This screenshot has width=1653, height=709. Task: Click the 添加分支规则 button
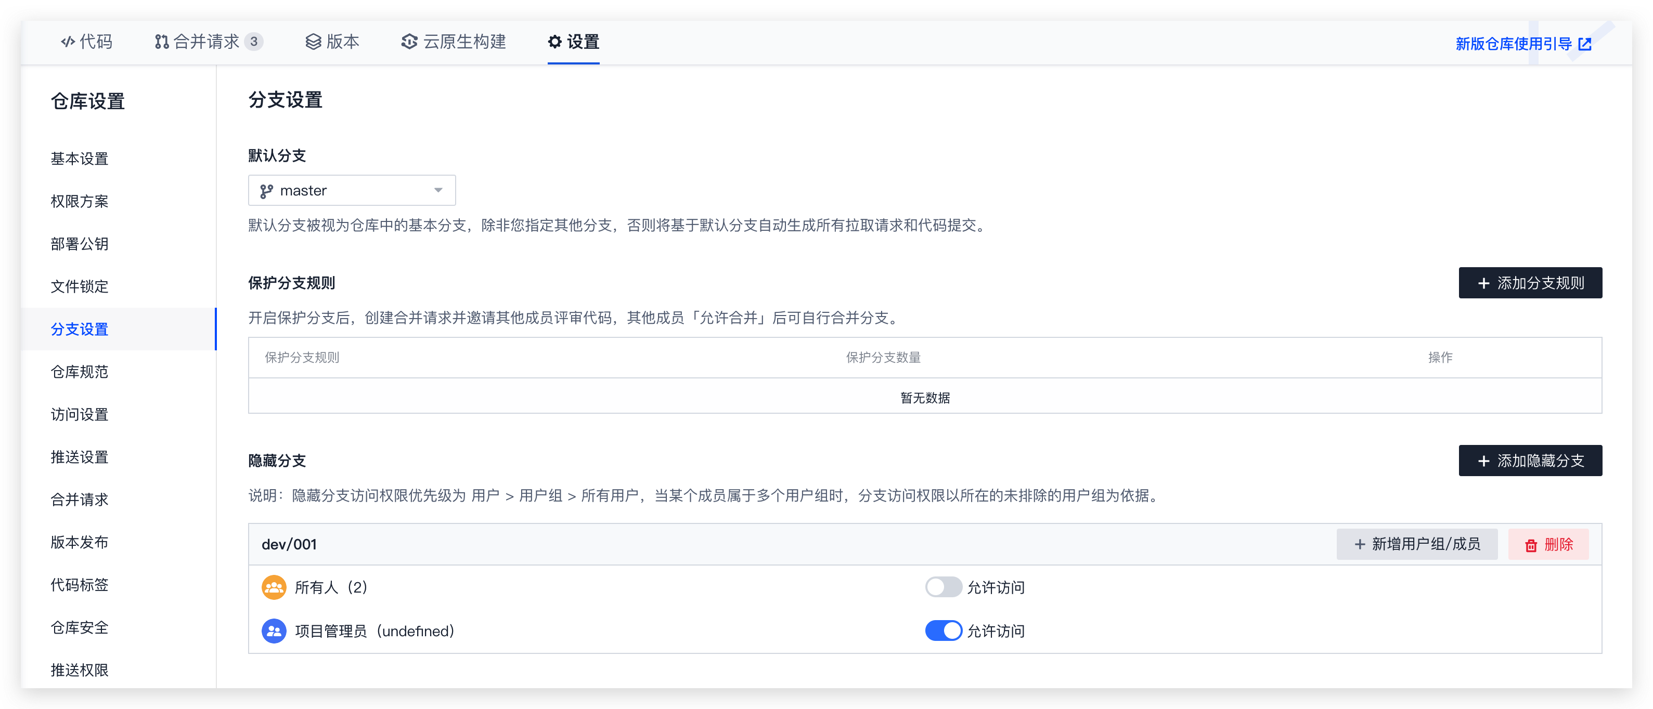point(1530,283)
